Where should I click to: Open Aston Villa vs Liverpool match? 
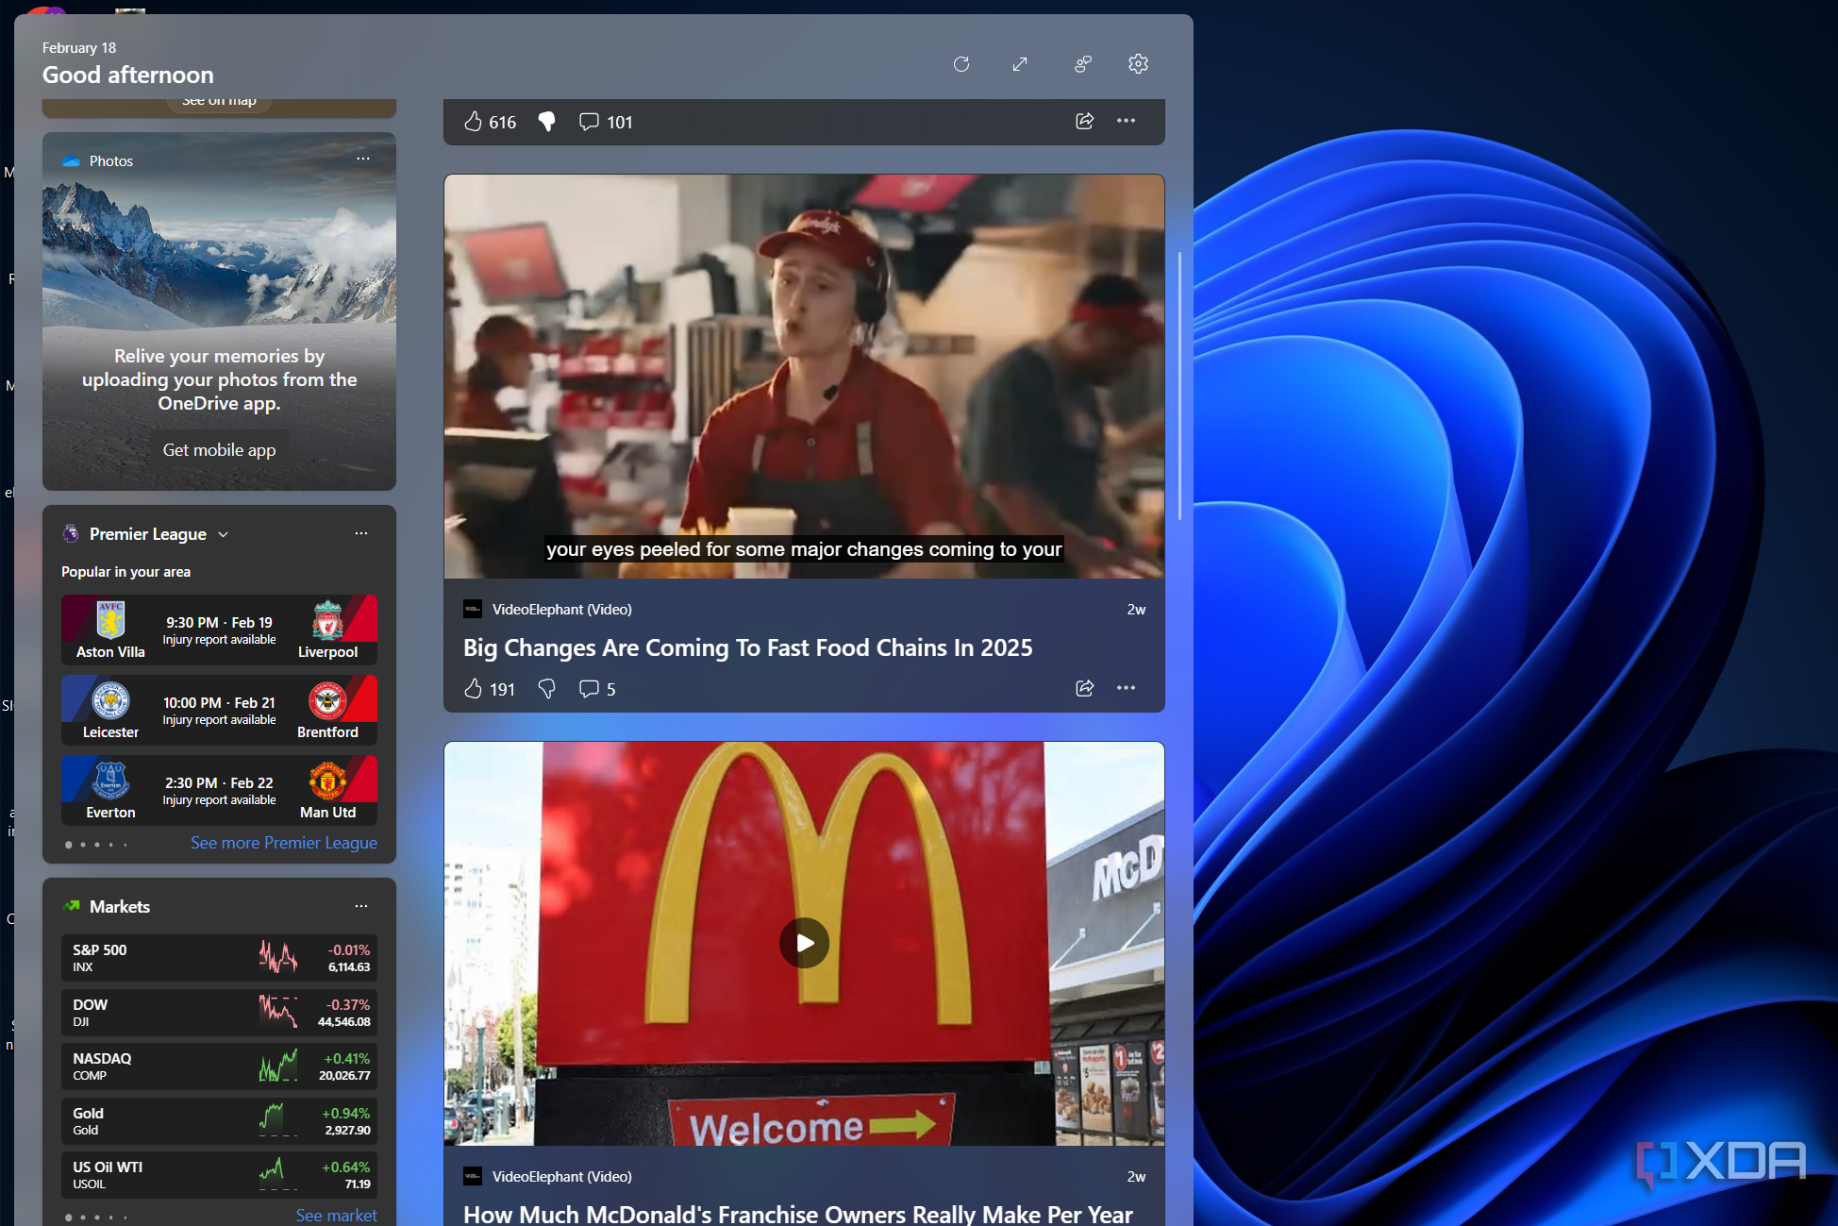[x=219, y=630]
